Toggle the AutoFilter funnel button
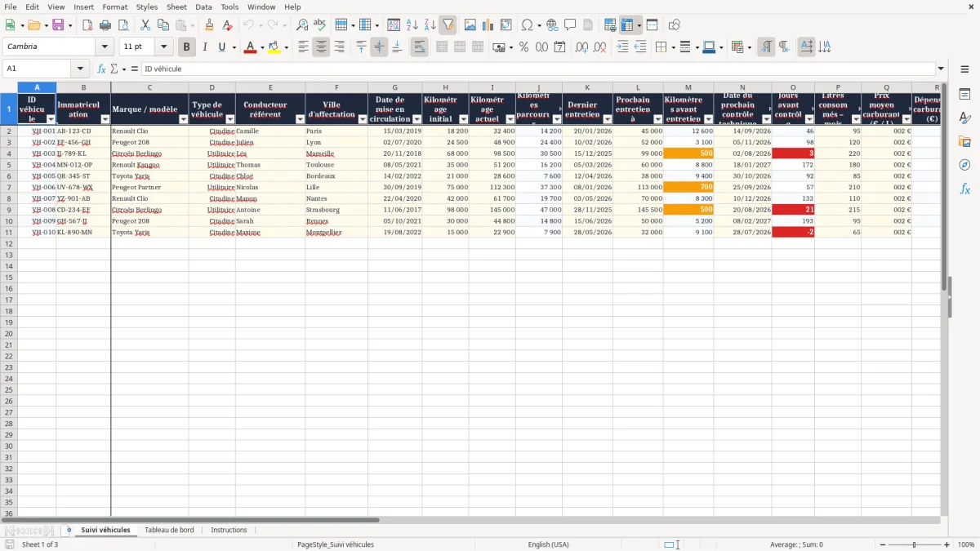 click(448, 25)
